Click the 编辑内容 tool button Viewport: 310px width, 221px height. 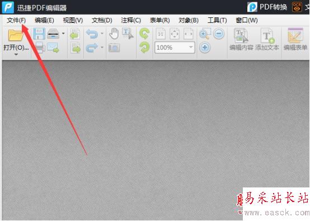241,39
